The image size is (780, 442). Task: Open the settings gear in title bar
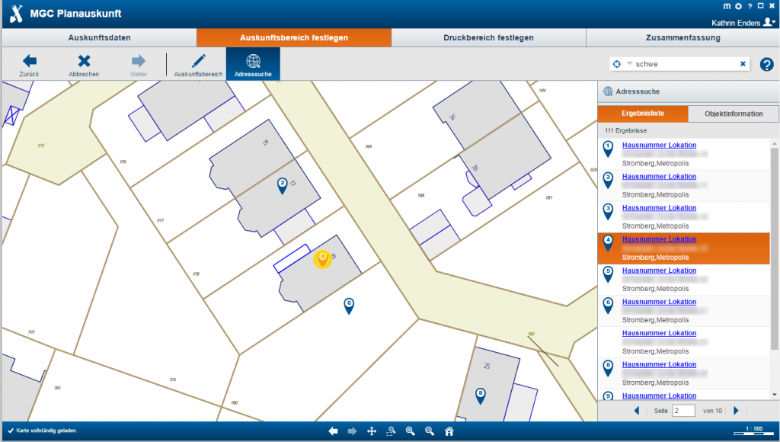click(738, 7)
